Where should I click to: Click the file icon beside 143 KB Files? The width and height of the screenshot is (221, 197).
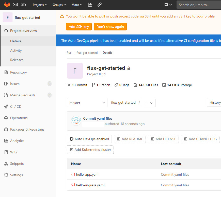click(x=135, y=85)
